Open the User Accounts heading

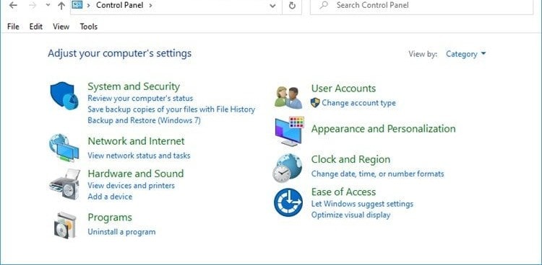click(343, 89)
